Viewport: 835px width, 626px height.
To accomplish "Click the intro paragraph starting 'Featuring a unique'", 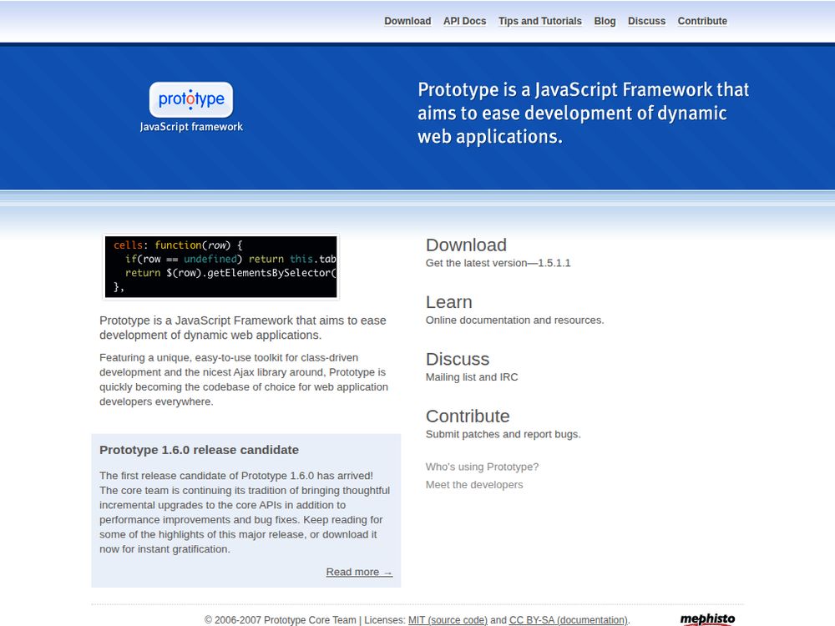I will [244, 380].
